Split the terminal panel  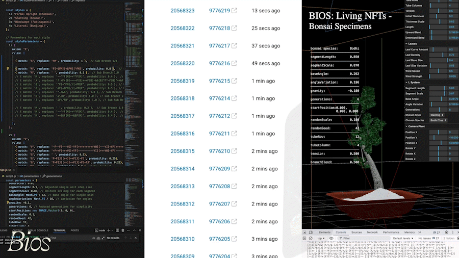click(117, 230)
